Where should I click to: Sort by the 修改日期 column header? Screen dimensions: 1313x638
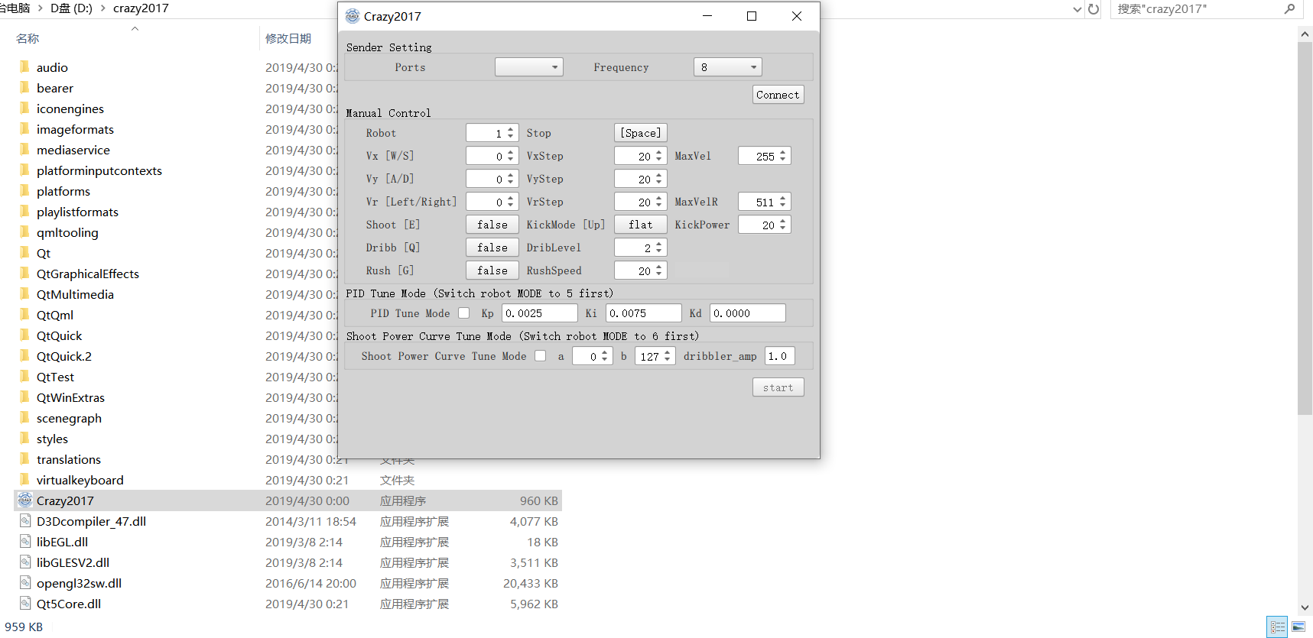pyautogui.click(x=288, y=39)
